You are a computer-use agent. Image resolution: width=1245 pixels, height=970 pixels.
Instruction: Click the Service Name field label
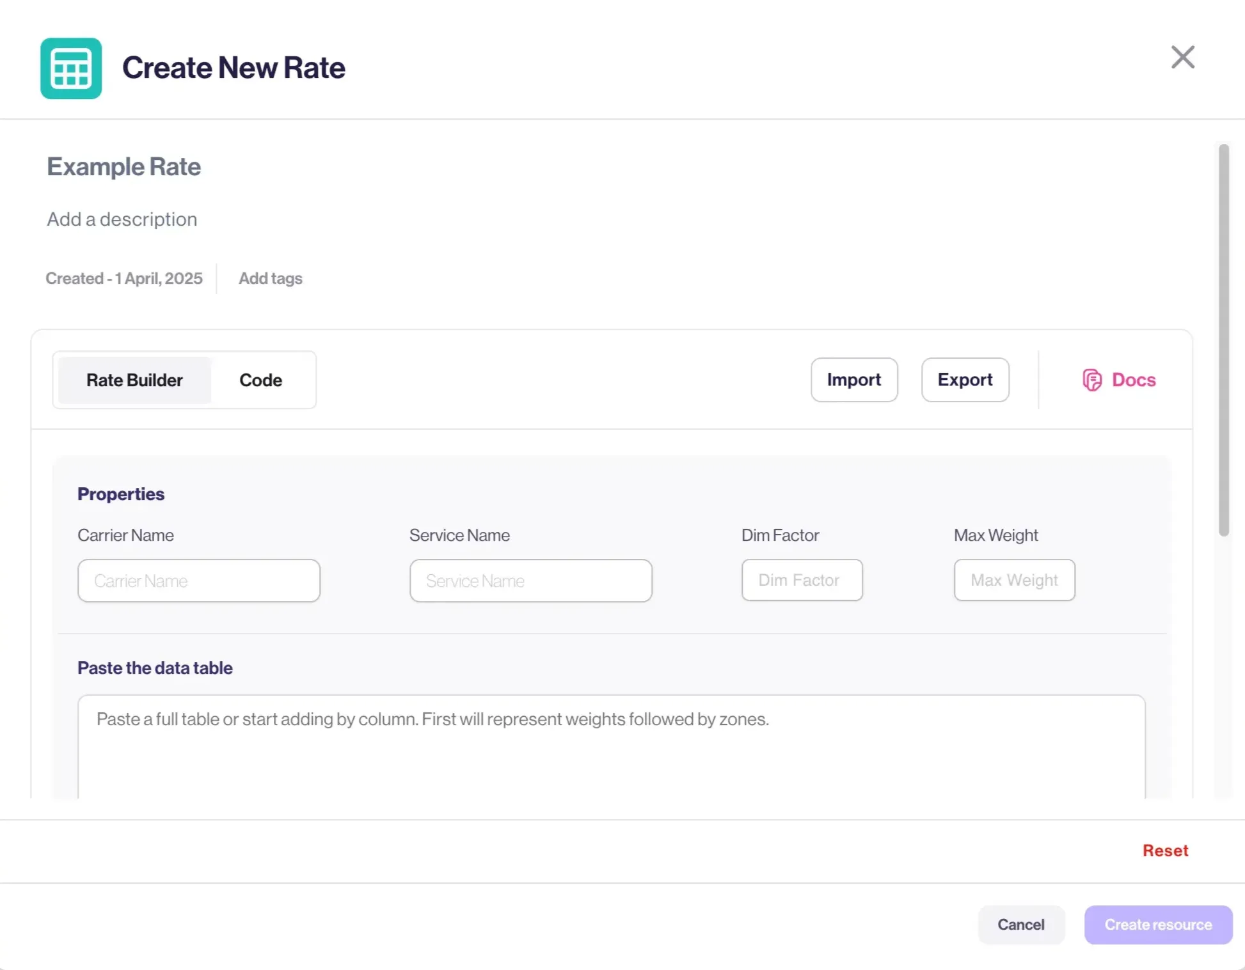pos(459,535)
